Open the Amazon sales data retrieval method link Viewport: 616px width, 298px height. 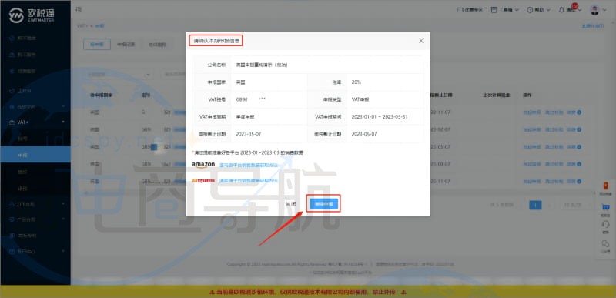[x=248, y=166]
